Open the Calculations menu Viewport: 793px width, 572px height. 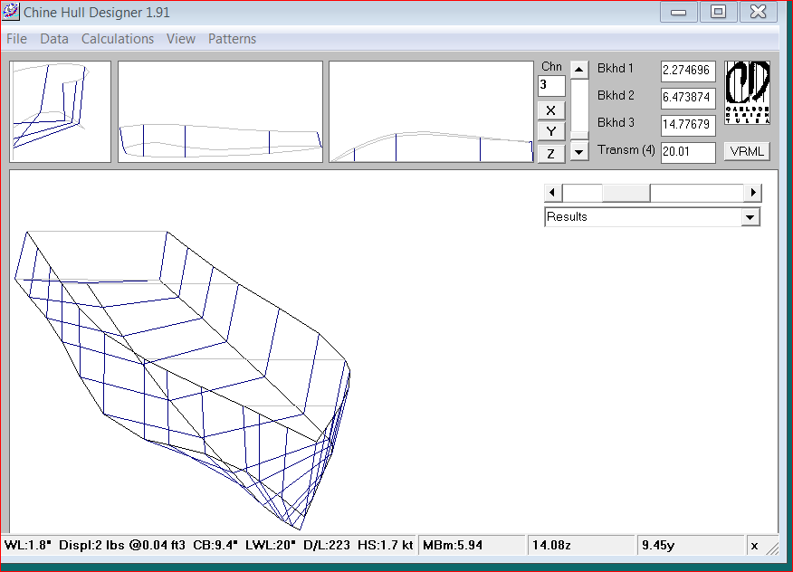click(x=118, y=39)
